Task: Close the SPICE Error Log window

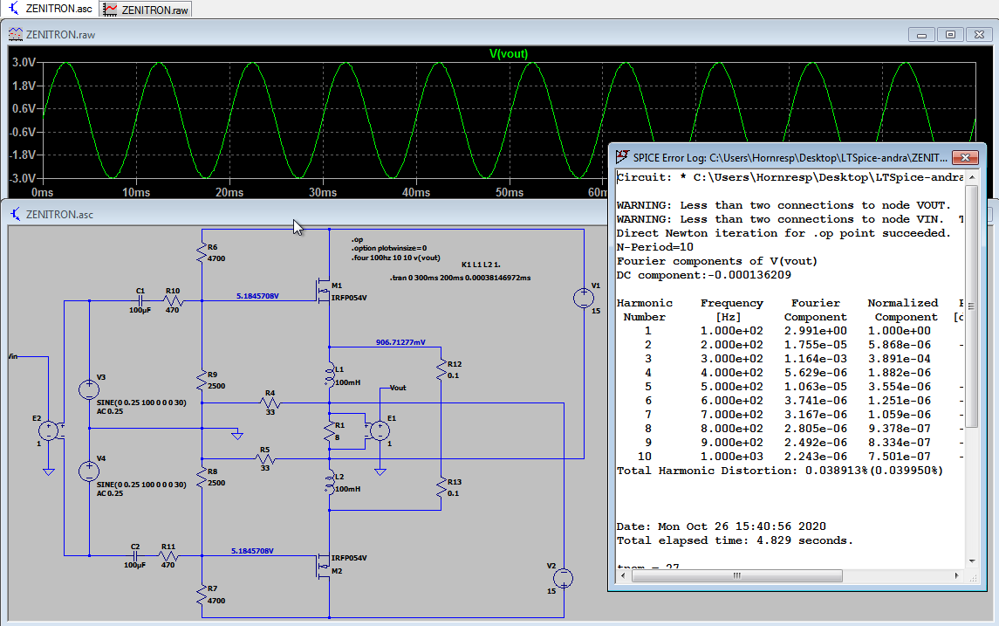Action: click(965, 157)
